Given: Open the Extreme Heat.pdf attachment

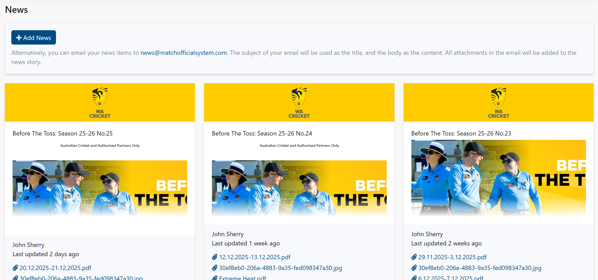Looking at the screenshot, I should click(243, 278).
